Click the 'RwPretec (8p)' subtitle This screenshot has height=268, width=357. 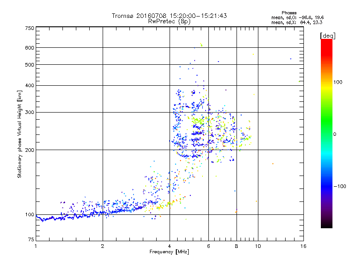tap(169, 21)
